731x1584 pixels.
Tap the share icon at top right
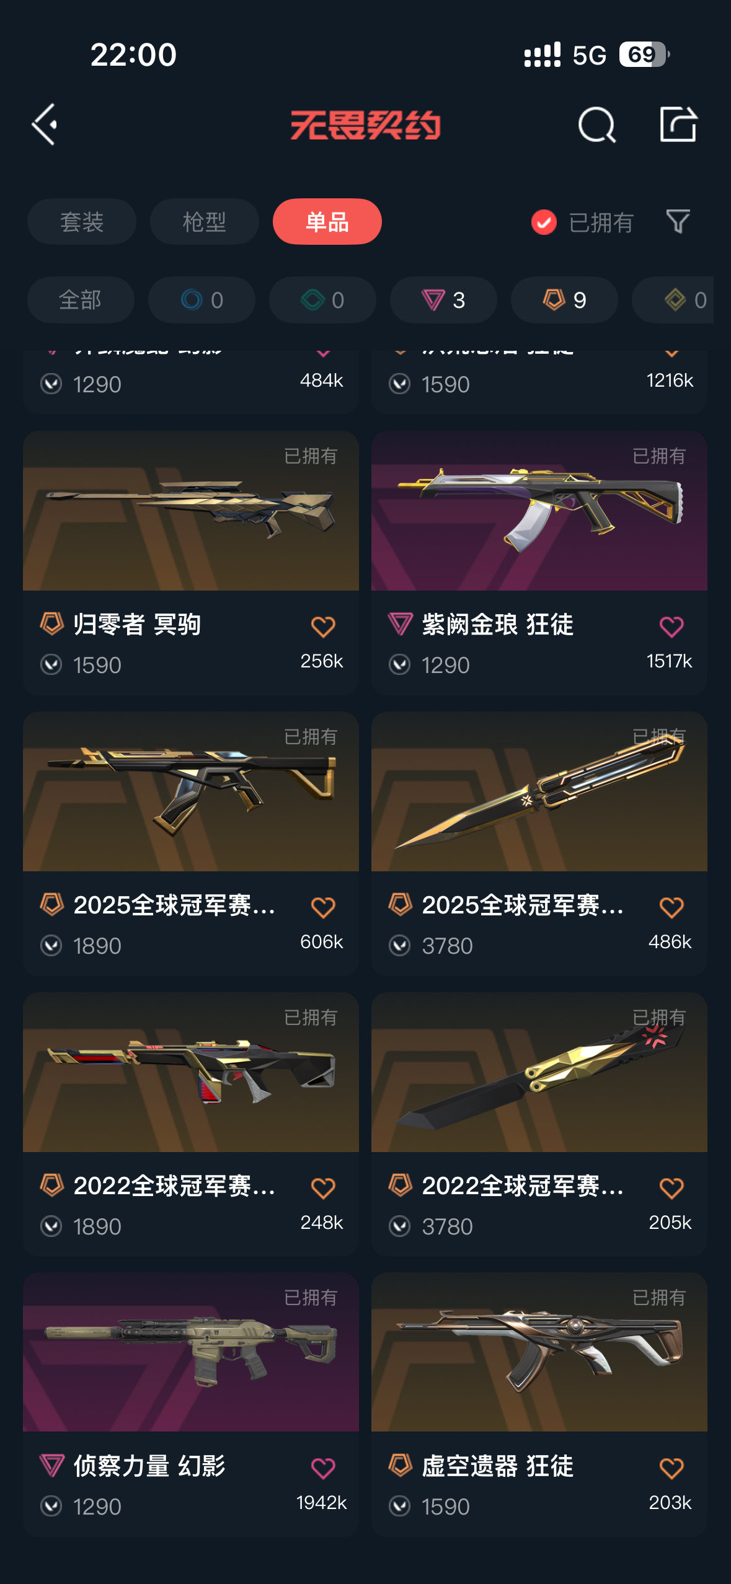point(678,124)
